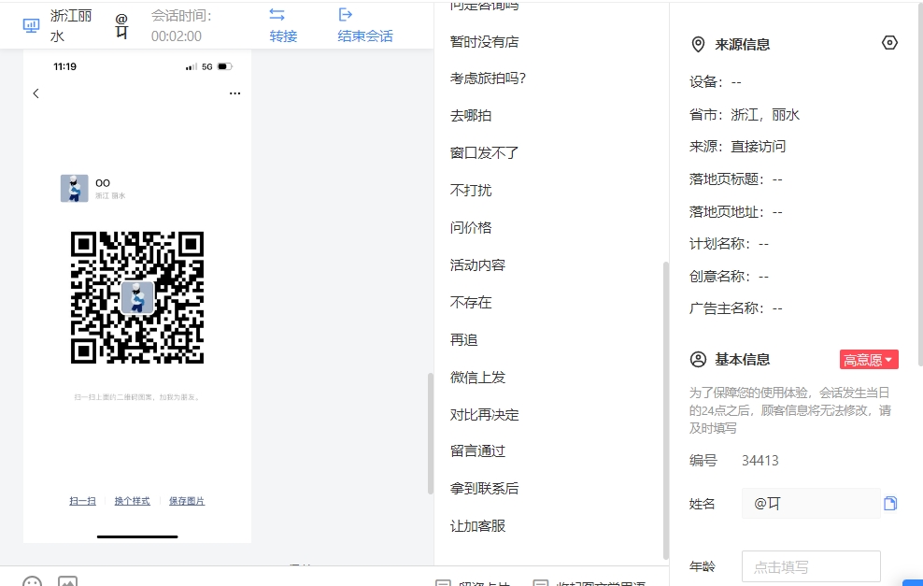This screenshot has height=586, width=923.
Task: Click the chat message area scrollbar
Action: click(431, 434)
